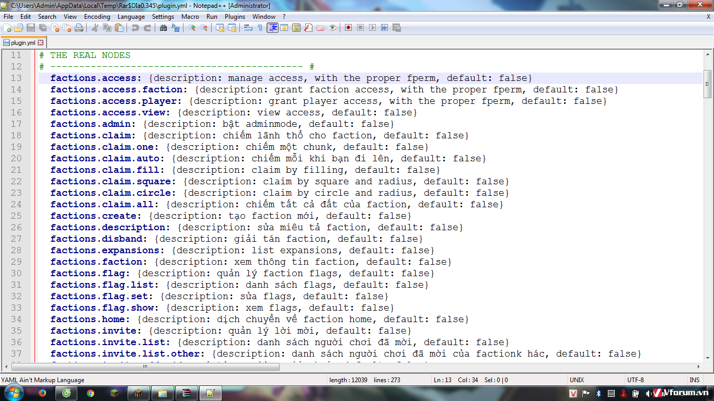This screenshot has width=714, height=401.
Task: Open Windows Explorer from the taskbar
Action: click(x=163, y=393)
